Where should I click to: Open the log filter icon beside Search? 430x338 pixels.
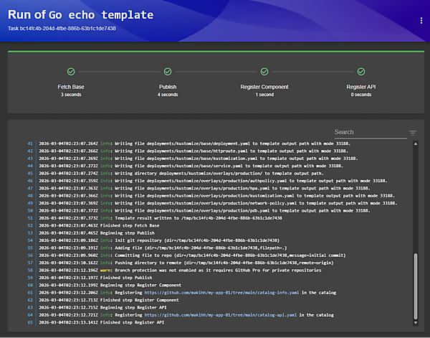coord(413,133)
